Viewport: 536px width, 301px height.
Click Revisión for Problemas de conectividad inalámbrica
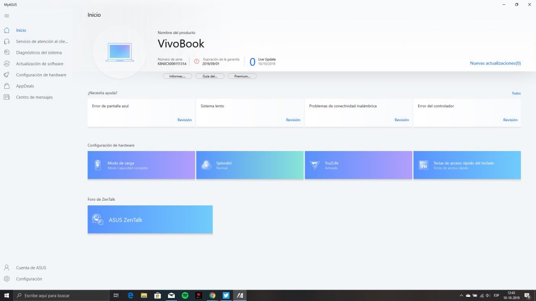pos(401,120)
